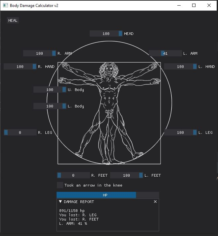Image resolution: width=218 pixels, height=236 pixels.
Task: Click the '891/1150 hp' text
Action: (72, 210)
